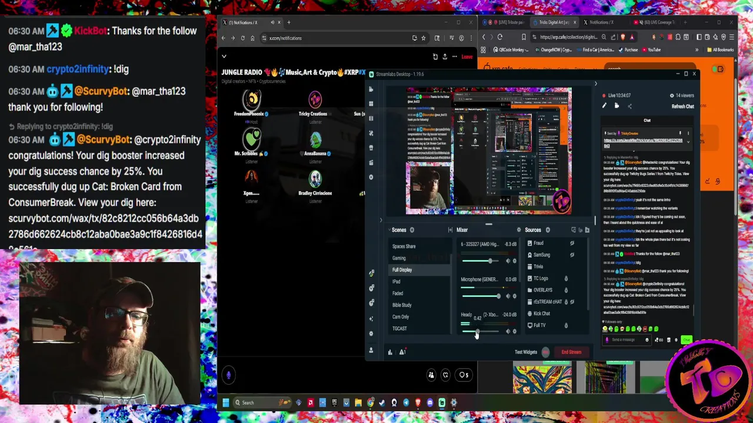Image resolution: width=753 pixels, height=423 pixels.
Task: Add a new scene in Streamlabs
Action: pyautogui.click(x=412, y=230)
